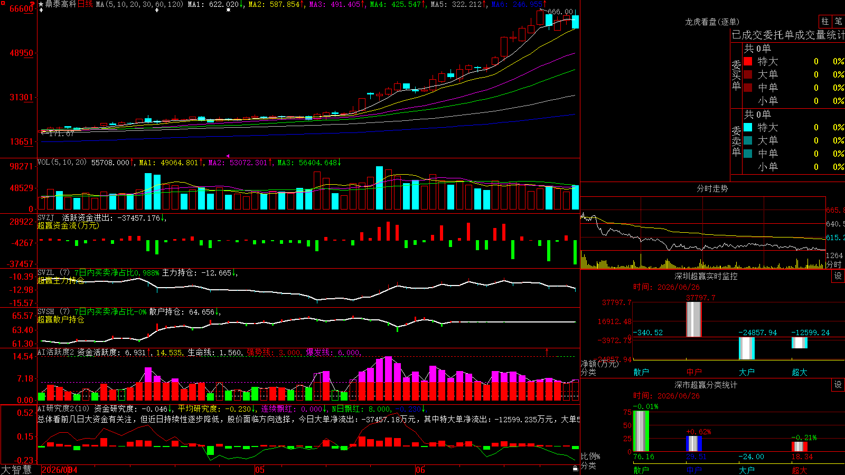Image resolution: width=845 pixels, height=475 pixels.
Task: Click the 超赢资金流(万元) label
Action: (x=68, y=226)
